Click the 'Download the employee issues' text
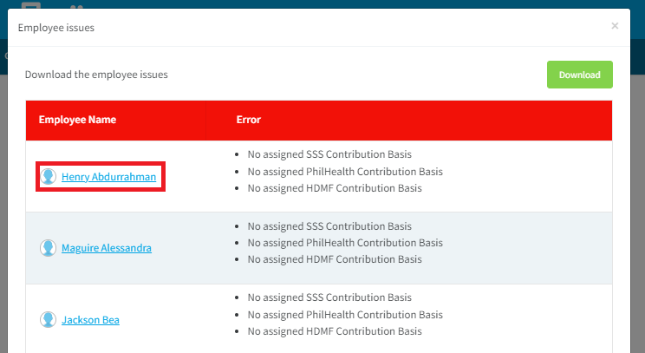645x353 pixels. coord(96,75)
